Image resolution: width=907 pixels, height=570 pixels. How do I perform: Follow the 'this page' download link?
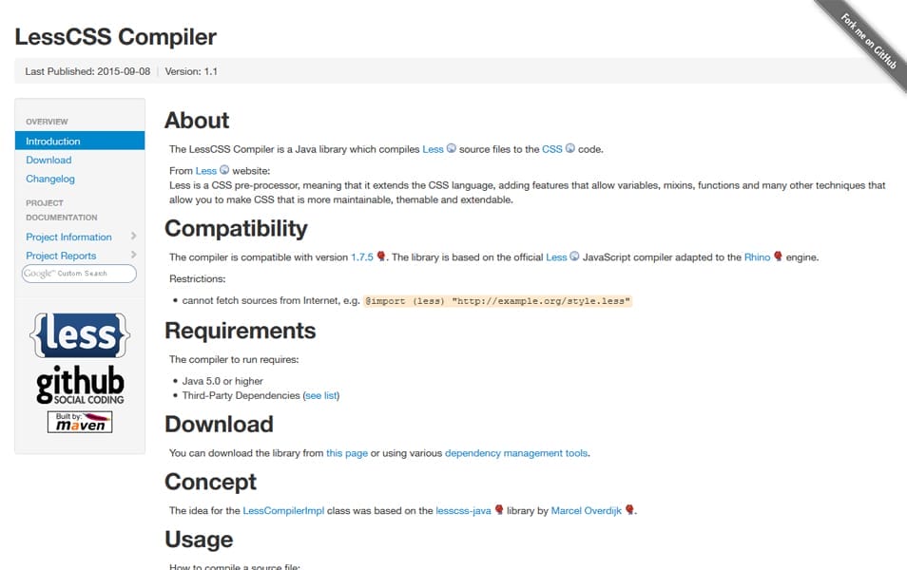pos(347,453)
